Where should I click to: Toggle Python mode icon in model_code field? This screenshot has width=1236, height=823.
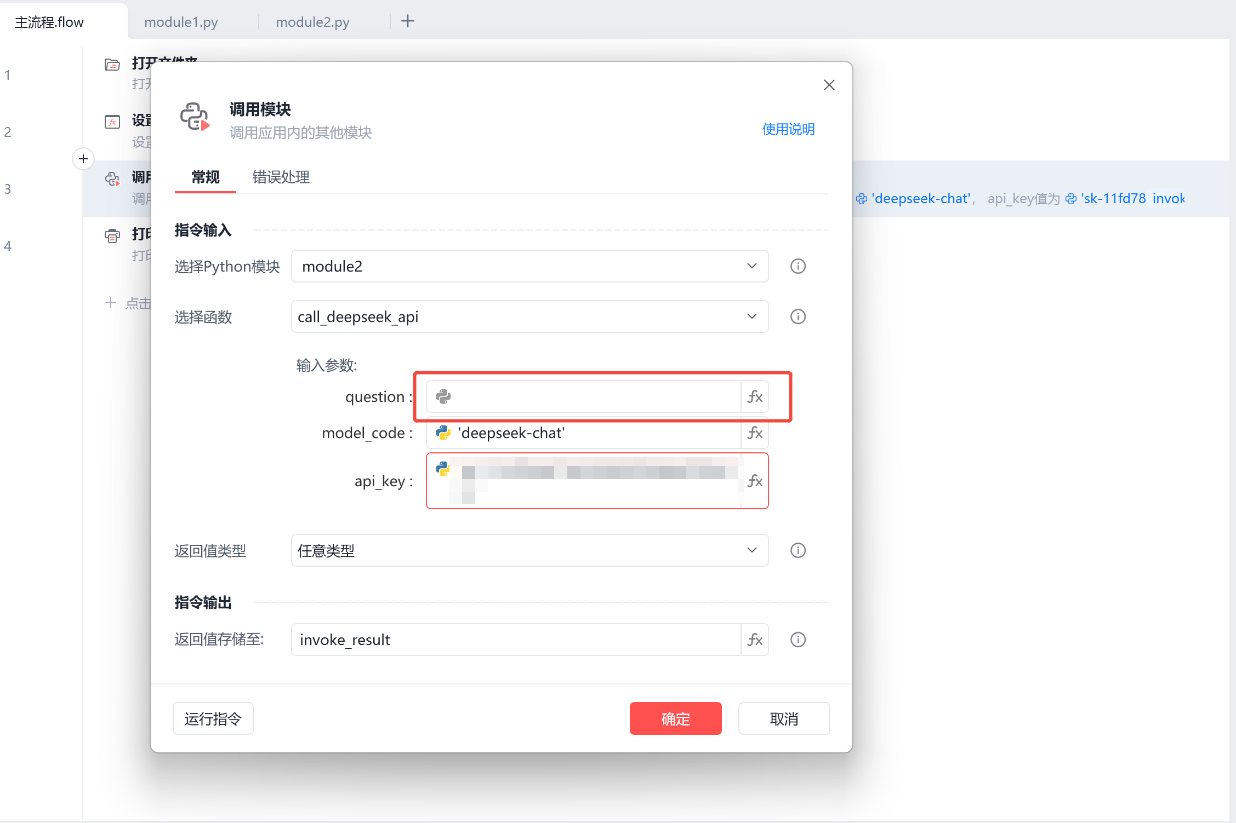tap(443, 433)
